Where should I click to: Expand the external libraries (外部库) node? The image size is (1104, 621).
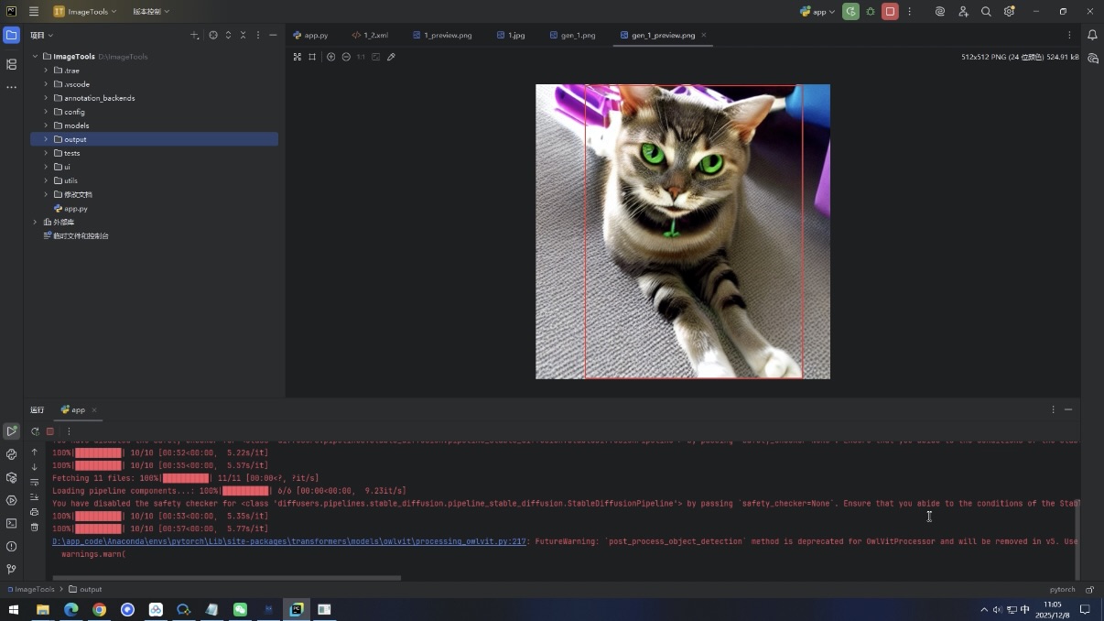35,222
